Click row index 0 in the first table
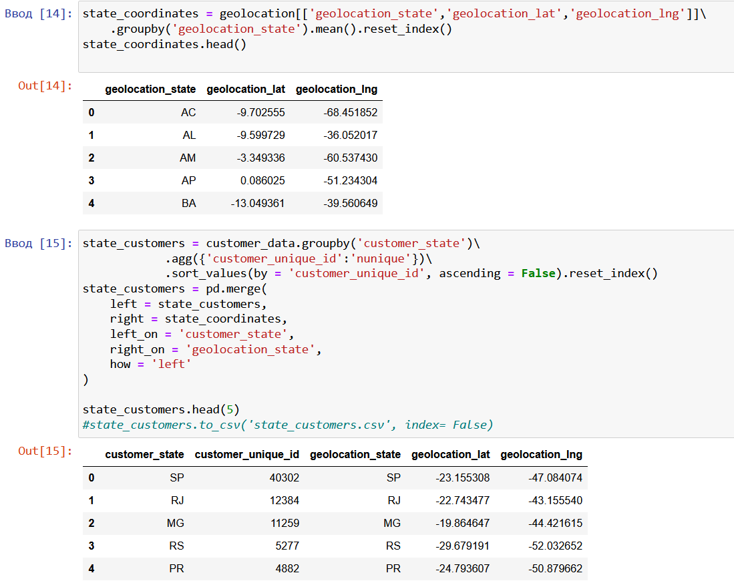The height and width of the screenshot is (585, 734). coord(91,112)
